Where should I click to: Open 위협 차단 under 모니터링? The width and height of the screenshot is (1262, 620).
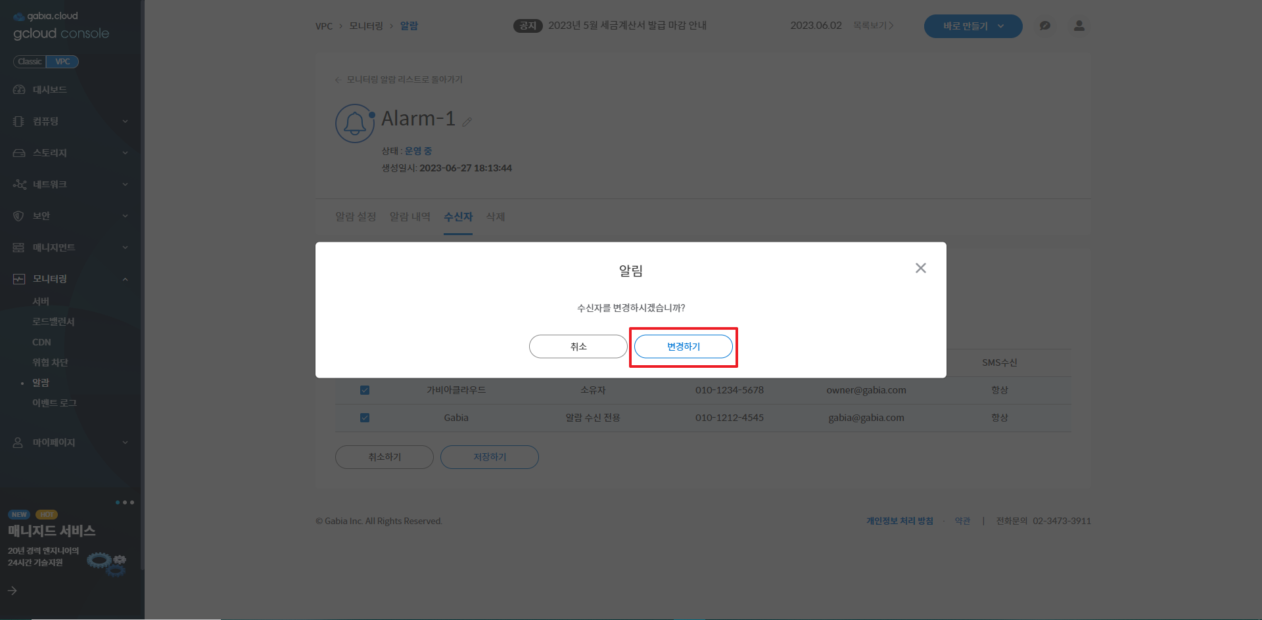point(50,363)
